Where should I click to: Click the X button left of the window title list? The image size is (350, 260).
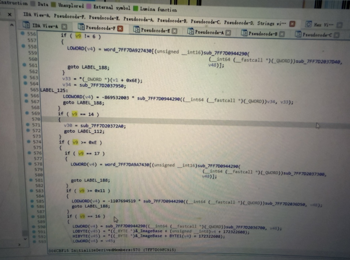[10, 14]
